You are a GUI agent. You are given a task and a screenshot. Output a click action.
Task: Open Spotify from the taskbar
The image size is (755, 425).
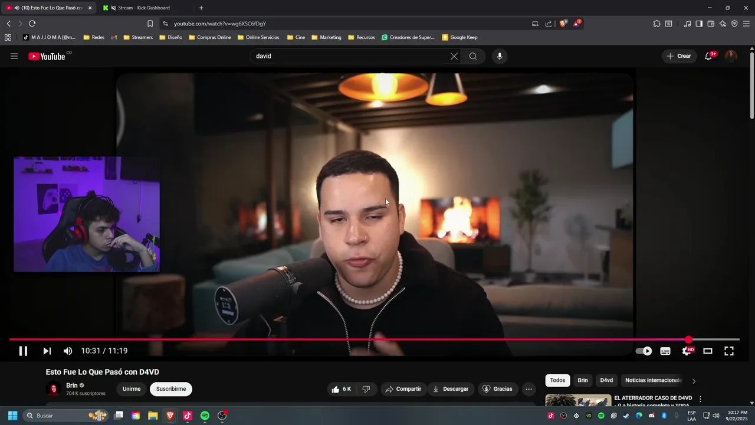[205, 416]
